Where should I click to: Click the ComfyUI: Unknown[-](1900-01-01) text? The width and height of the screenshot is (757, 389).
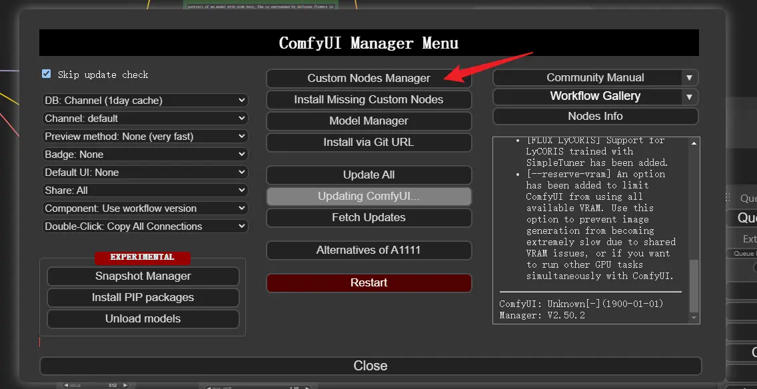(581, 304)
